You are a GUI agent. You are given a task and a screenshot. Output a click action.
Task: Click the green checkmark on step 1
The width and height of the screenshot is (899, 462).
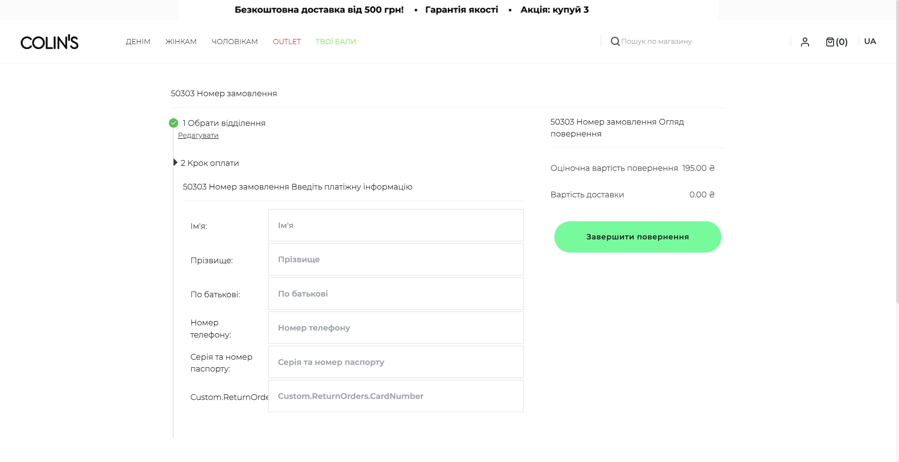[x=174, y=123]
